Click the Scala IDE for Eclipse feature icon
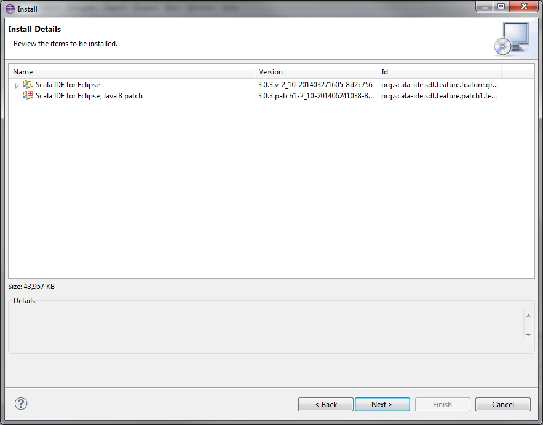Viewport: 543px width, 425px height. coord(28,84)
